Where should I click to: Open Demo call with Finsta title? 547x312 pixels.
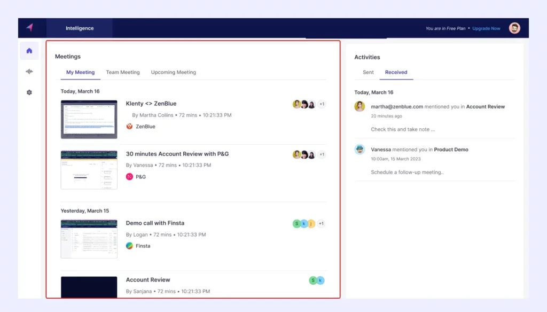coord(155,223)
